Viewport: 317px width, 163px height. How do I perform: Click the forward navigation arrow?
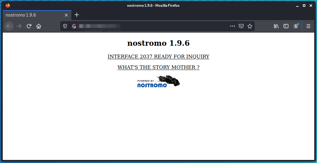click(19, 26)
